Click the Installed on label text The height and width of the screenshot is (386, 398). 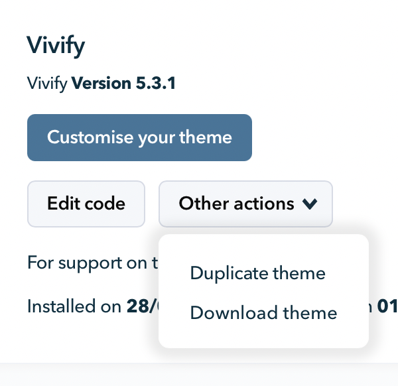[74, 307]
